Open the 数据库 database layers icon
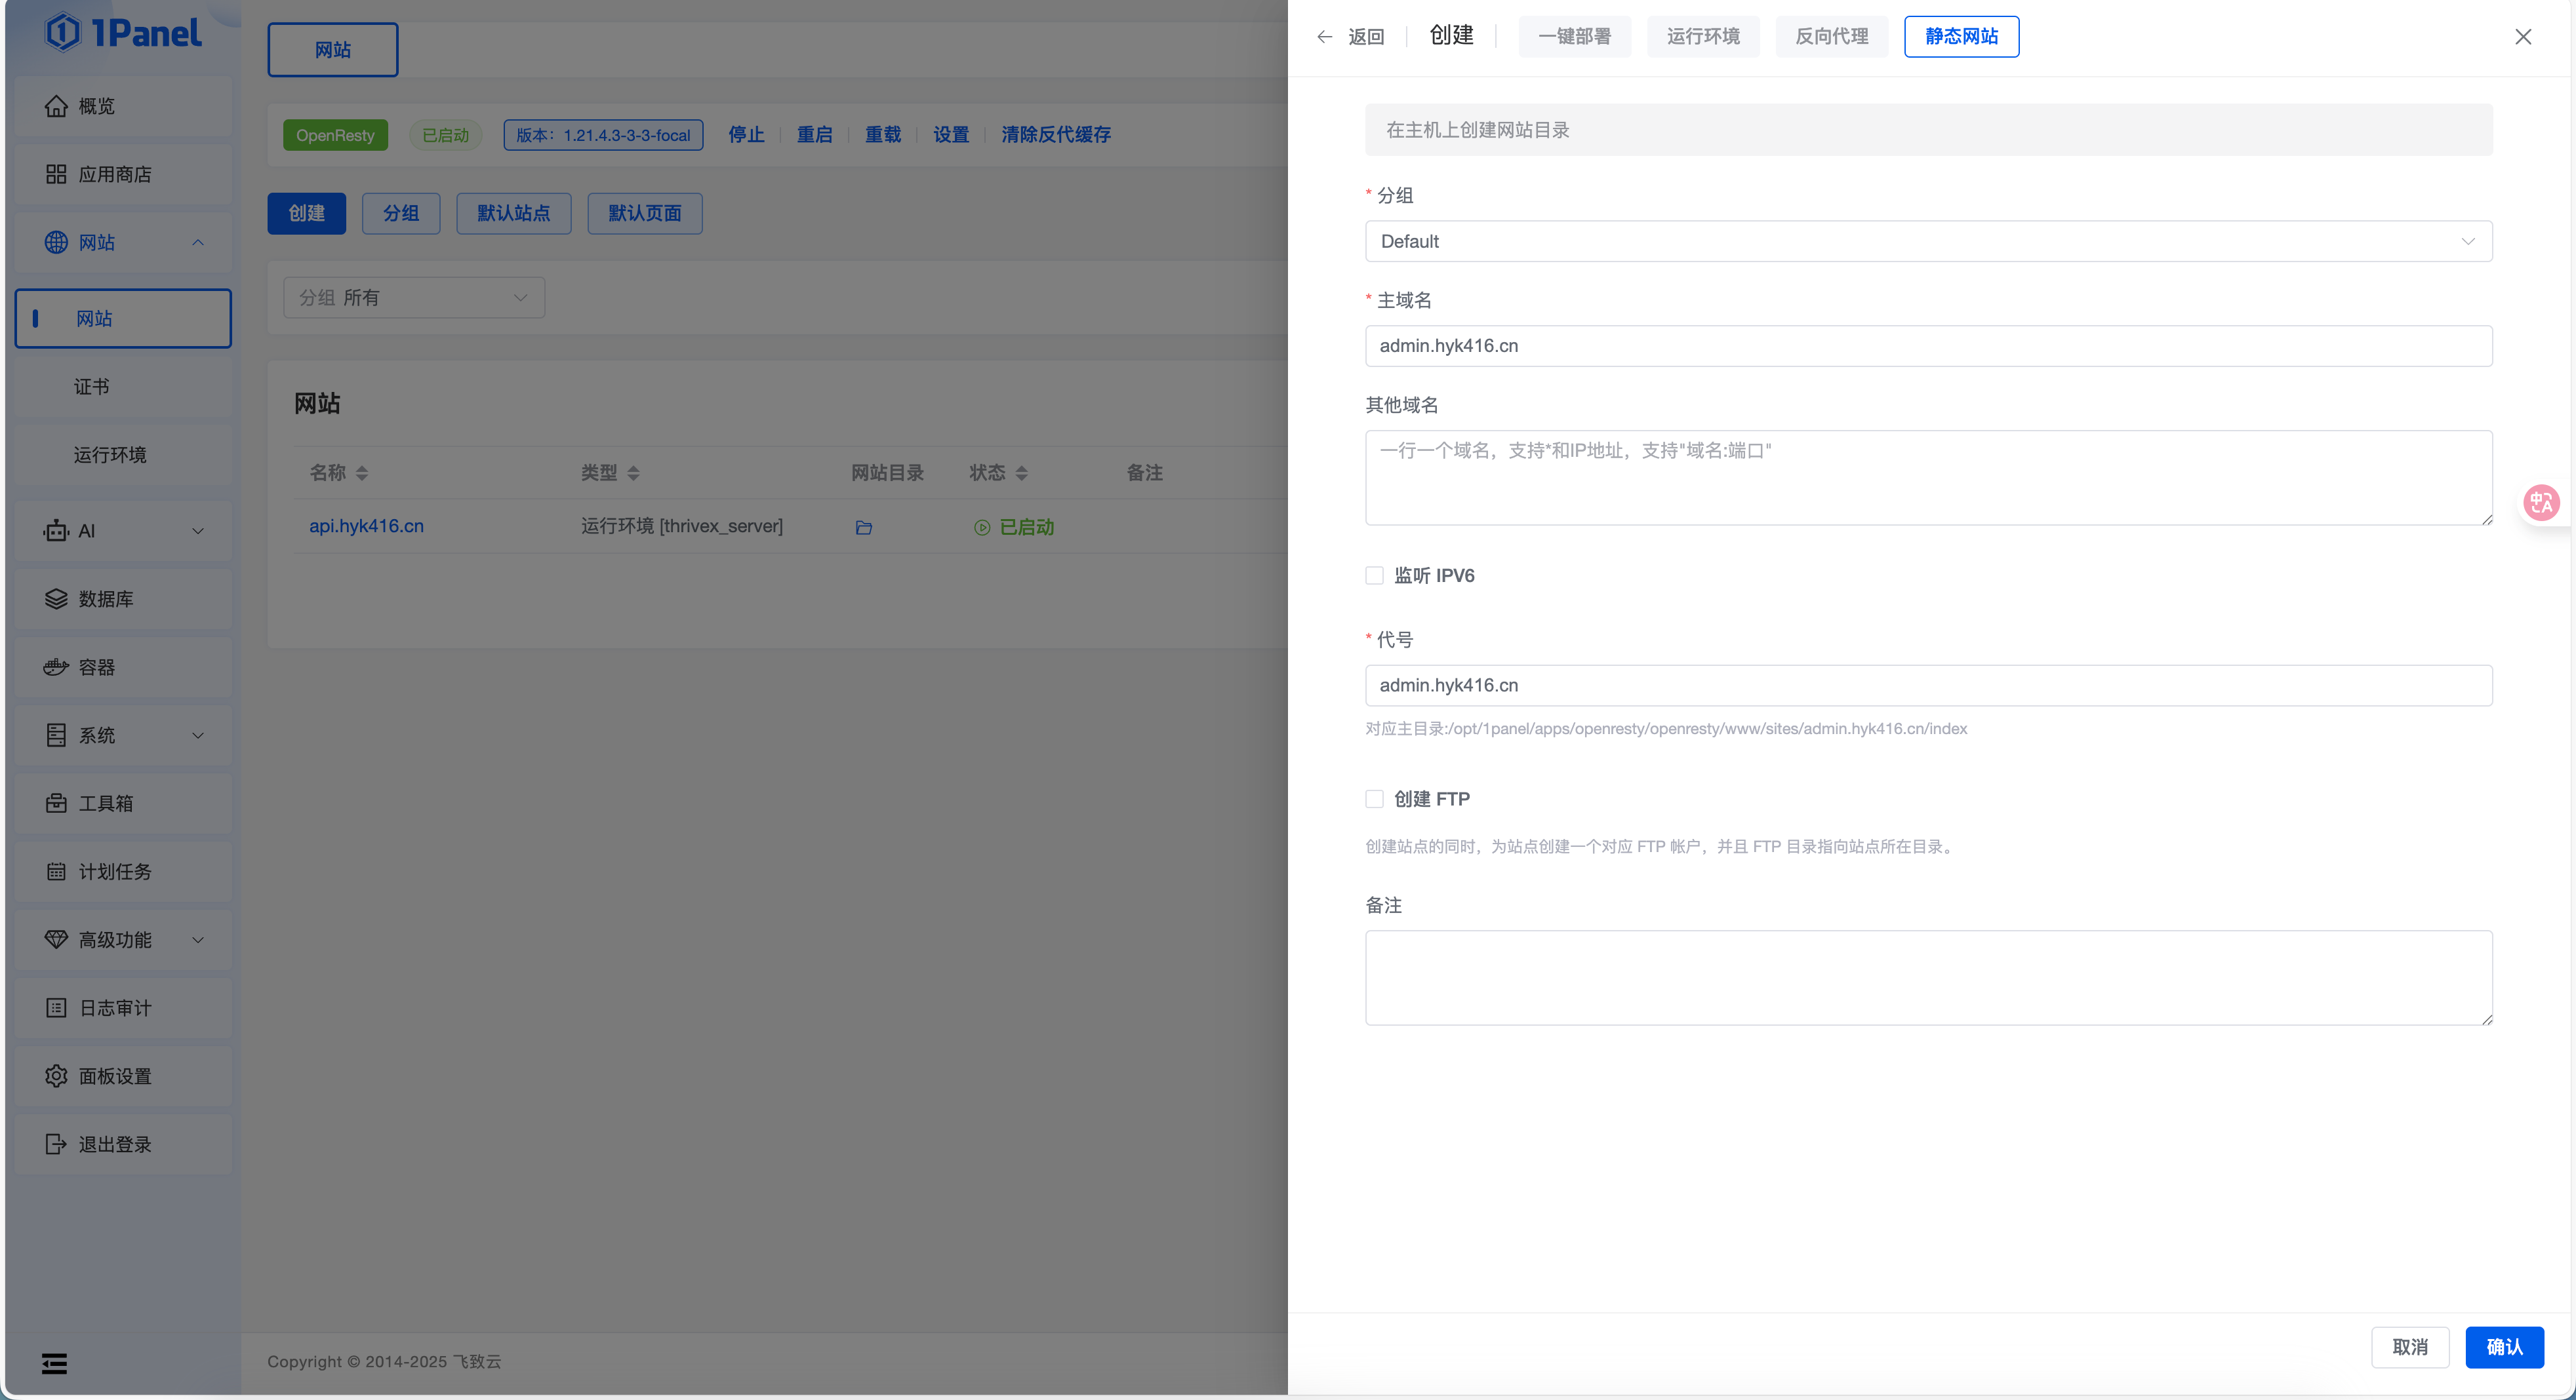 coord(56,598)
